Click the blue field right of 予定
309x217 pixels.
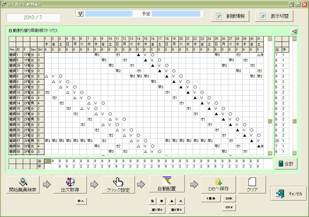coord(176,14)
